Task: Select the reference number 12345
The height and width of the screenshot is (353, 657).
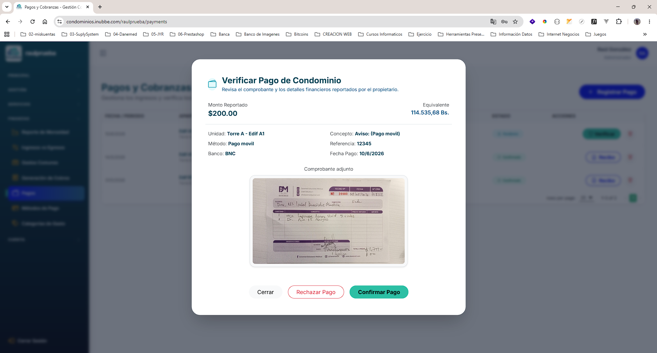Action: click(x=364, y=144)
